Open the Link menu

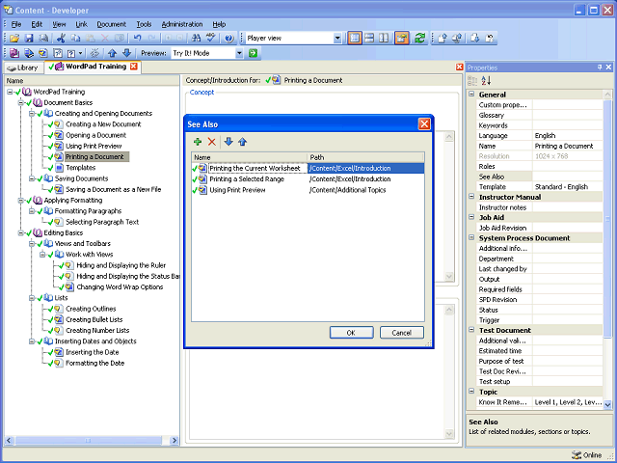click(x=81, y=24)
